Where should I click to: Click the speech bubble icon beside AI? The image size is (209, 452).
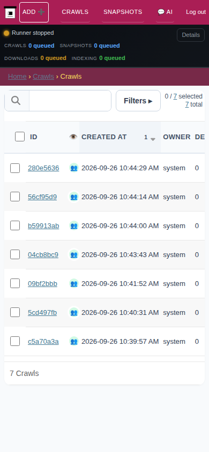(x=161, y=12)
